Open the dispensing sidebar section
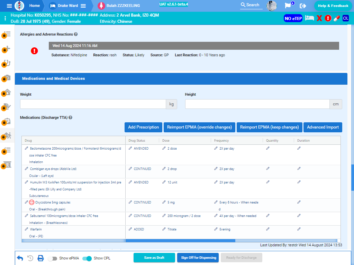The image size is (354, 265). 6,165
